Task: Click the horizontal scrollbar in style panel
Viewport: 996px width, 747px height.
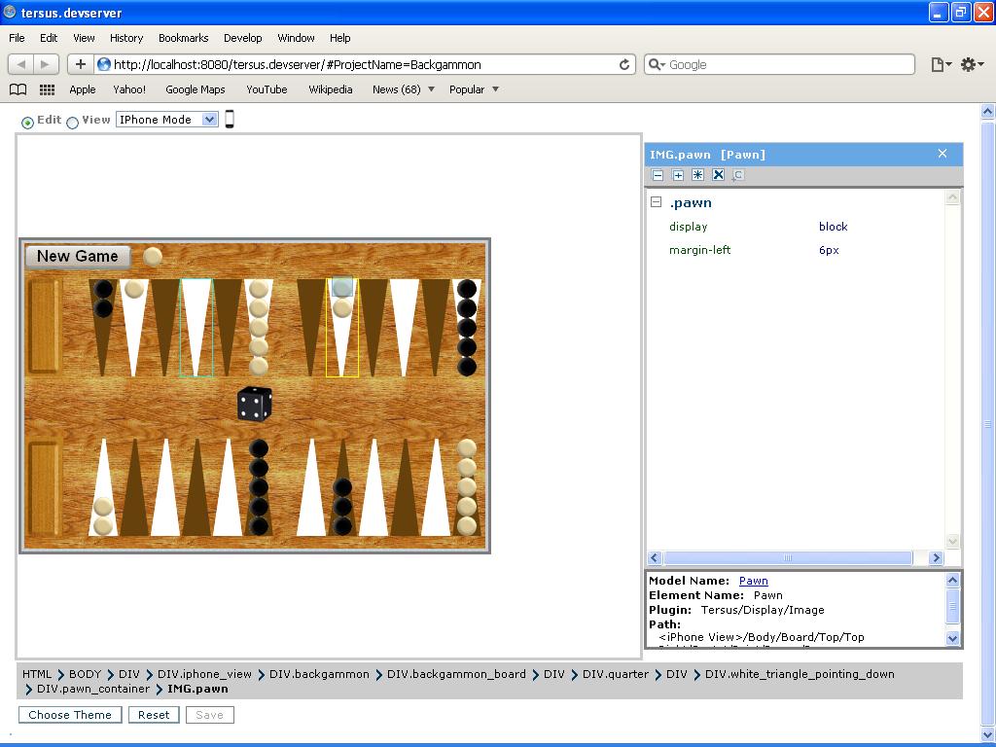Action: pyautogui.click(x=787, y=558)
